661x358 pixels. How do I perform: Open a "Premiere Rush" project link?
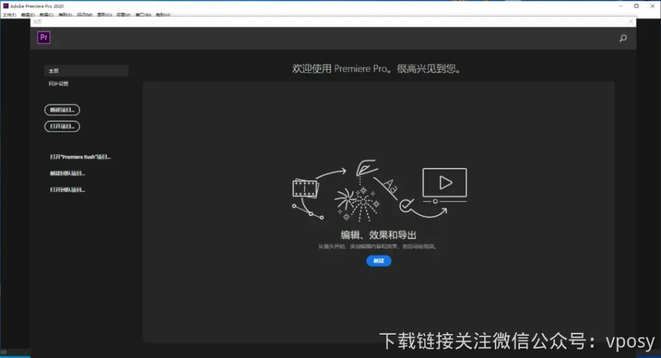pyautogui.click(x=80, y=157)
